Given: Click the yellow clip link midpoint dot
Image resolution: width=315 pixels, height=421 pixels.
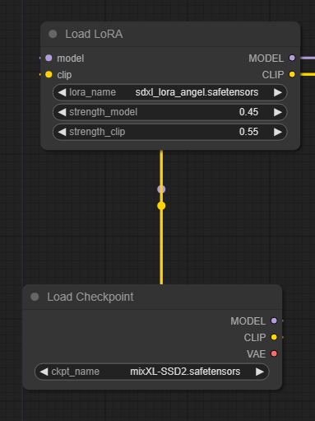Looking at the screenshot, I should (161, 206).
